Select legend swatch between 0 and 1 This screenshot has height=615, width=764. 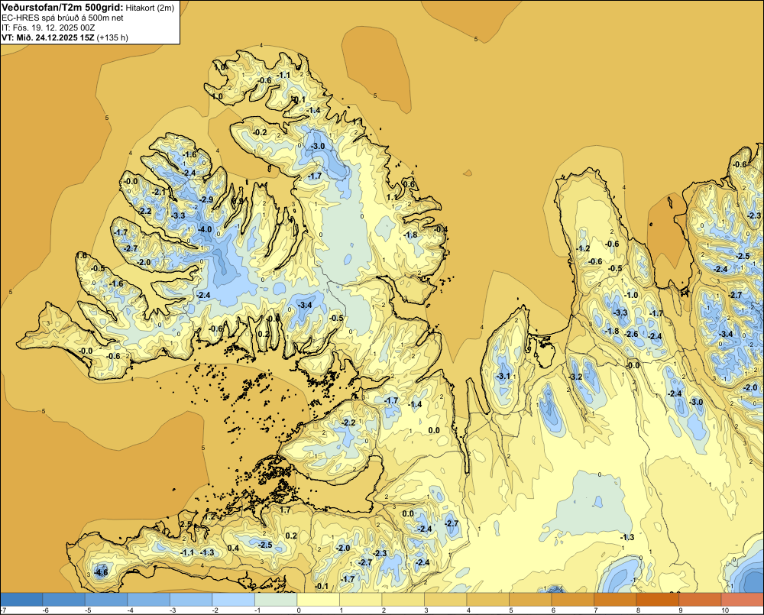point(318,599)
